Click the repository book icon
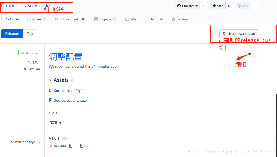This screenshot has height=157, width=277. coord(3,5)
